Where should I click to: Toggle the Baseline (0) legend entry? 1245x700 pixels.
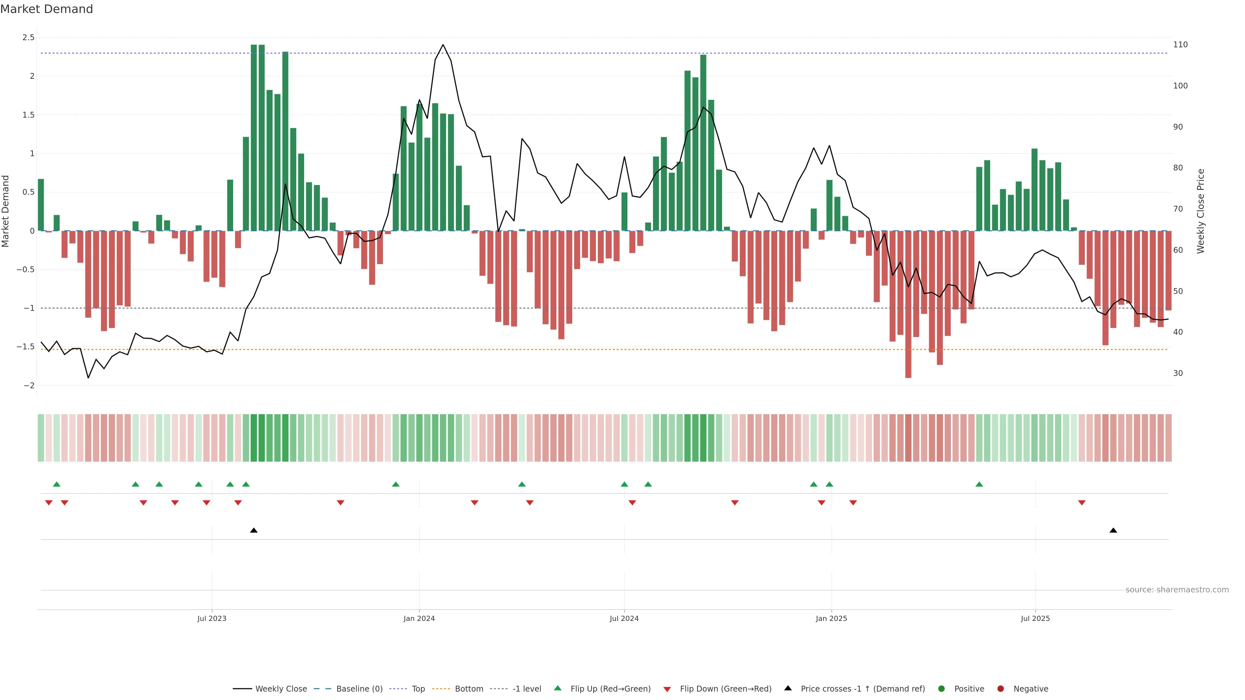[x=359, y=689]
